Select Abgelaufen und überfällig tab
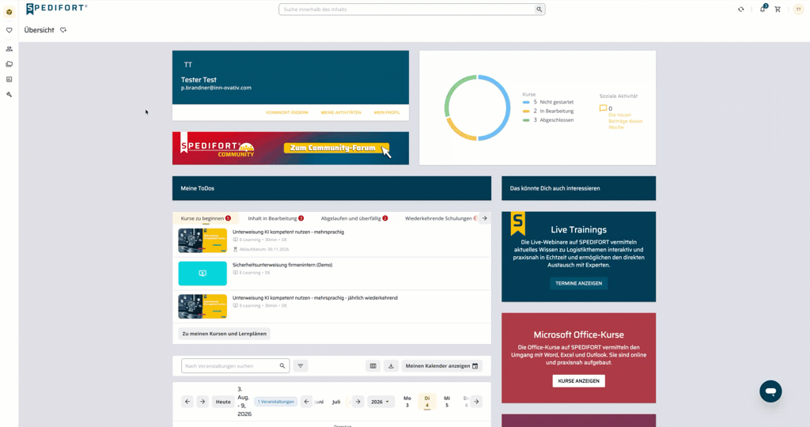 354,218
